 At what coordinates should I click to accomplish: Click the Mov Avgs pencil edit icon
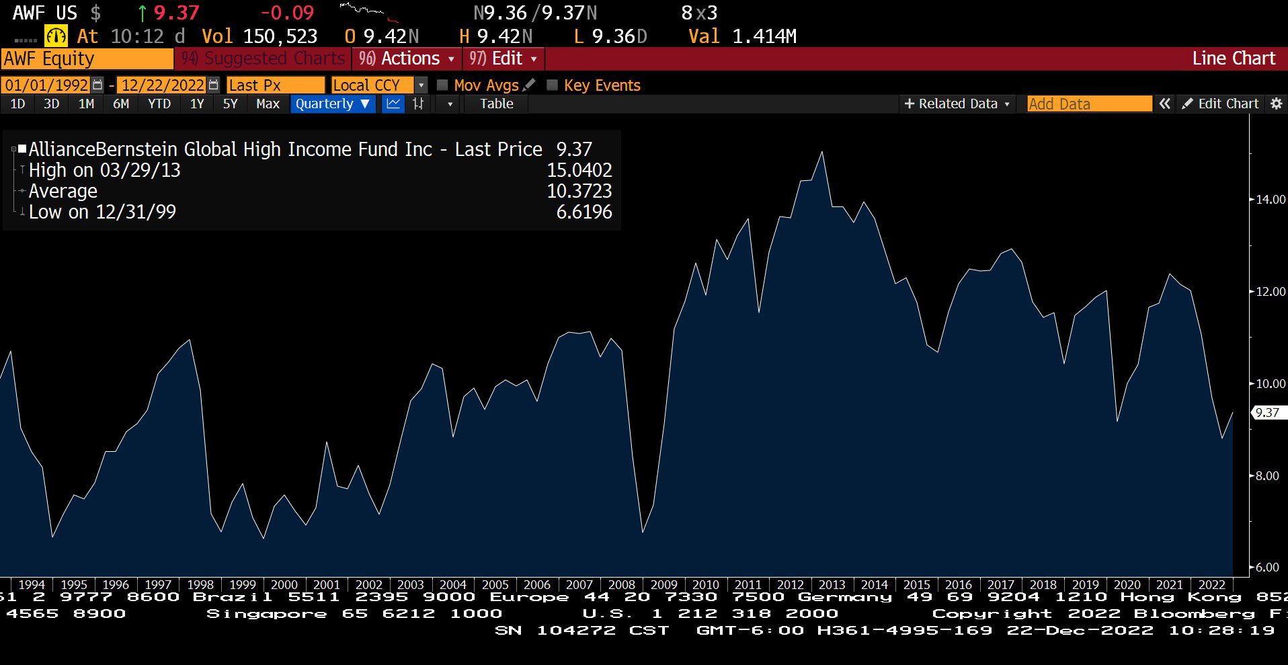(529, 85)
